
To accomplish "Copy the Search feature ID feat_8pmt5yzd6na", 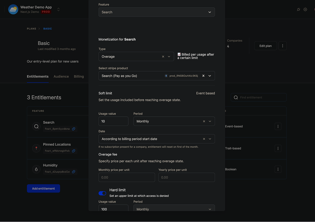I will coord(74,129).
